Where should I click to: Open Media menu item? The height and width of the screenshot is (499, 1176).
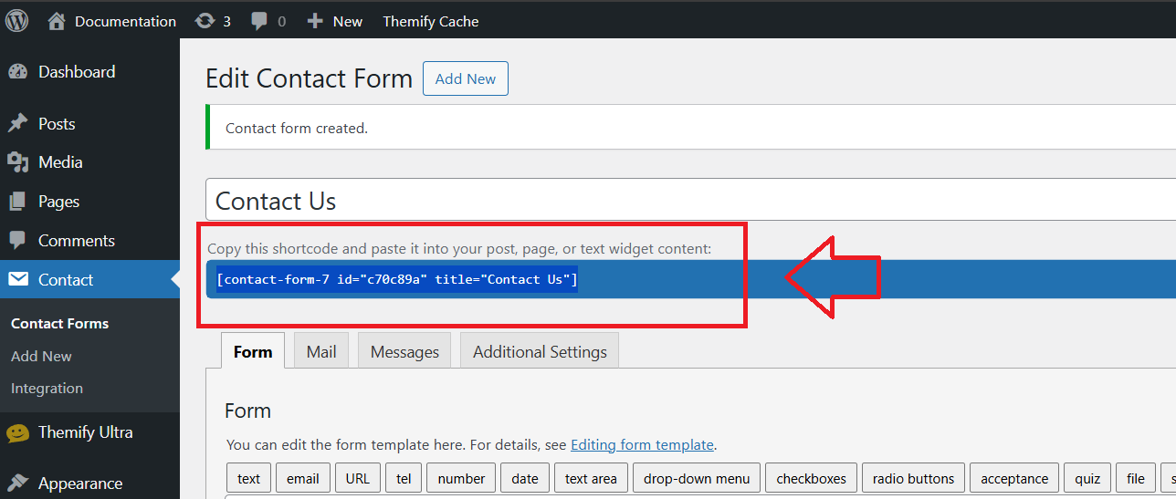60,162
